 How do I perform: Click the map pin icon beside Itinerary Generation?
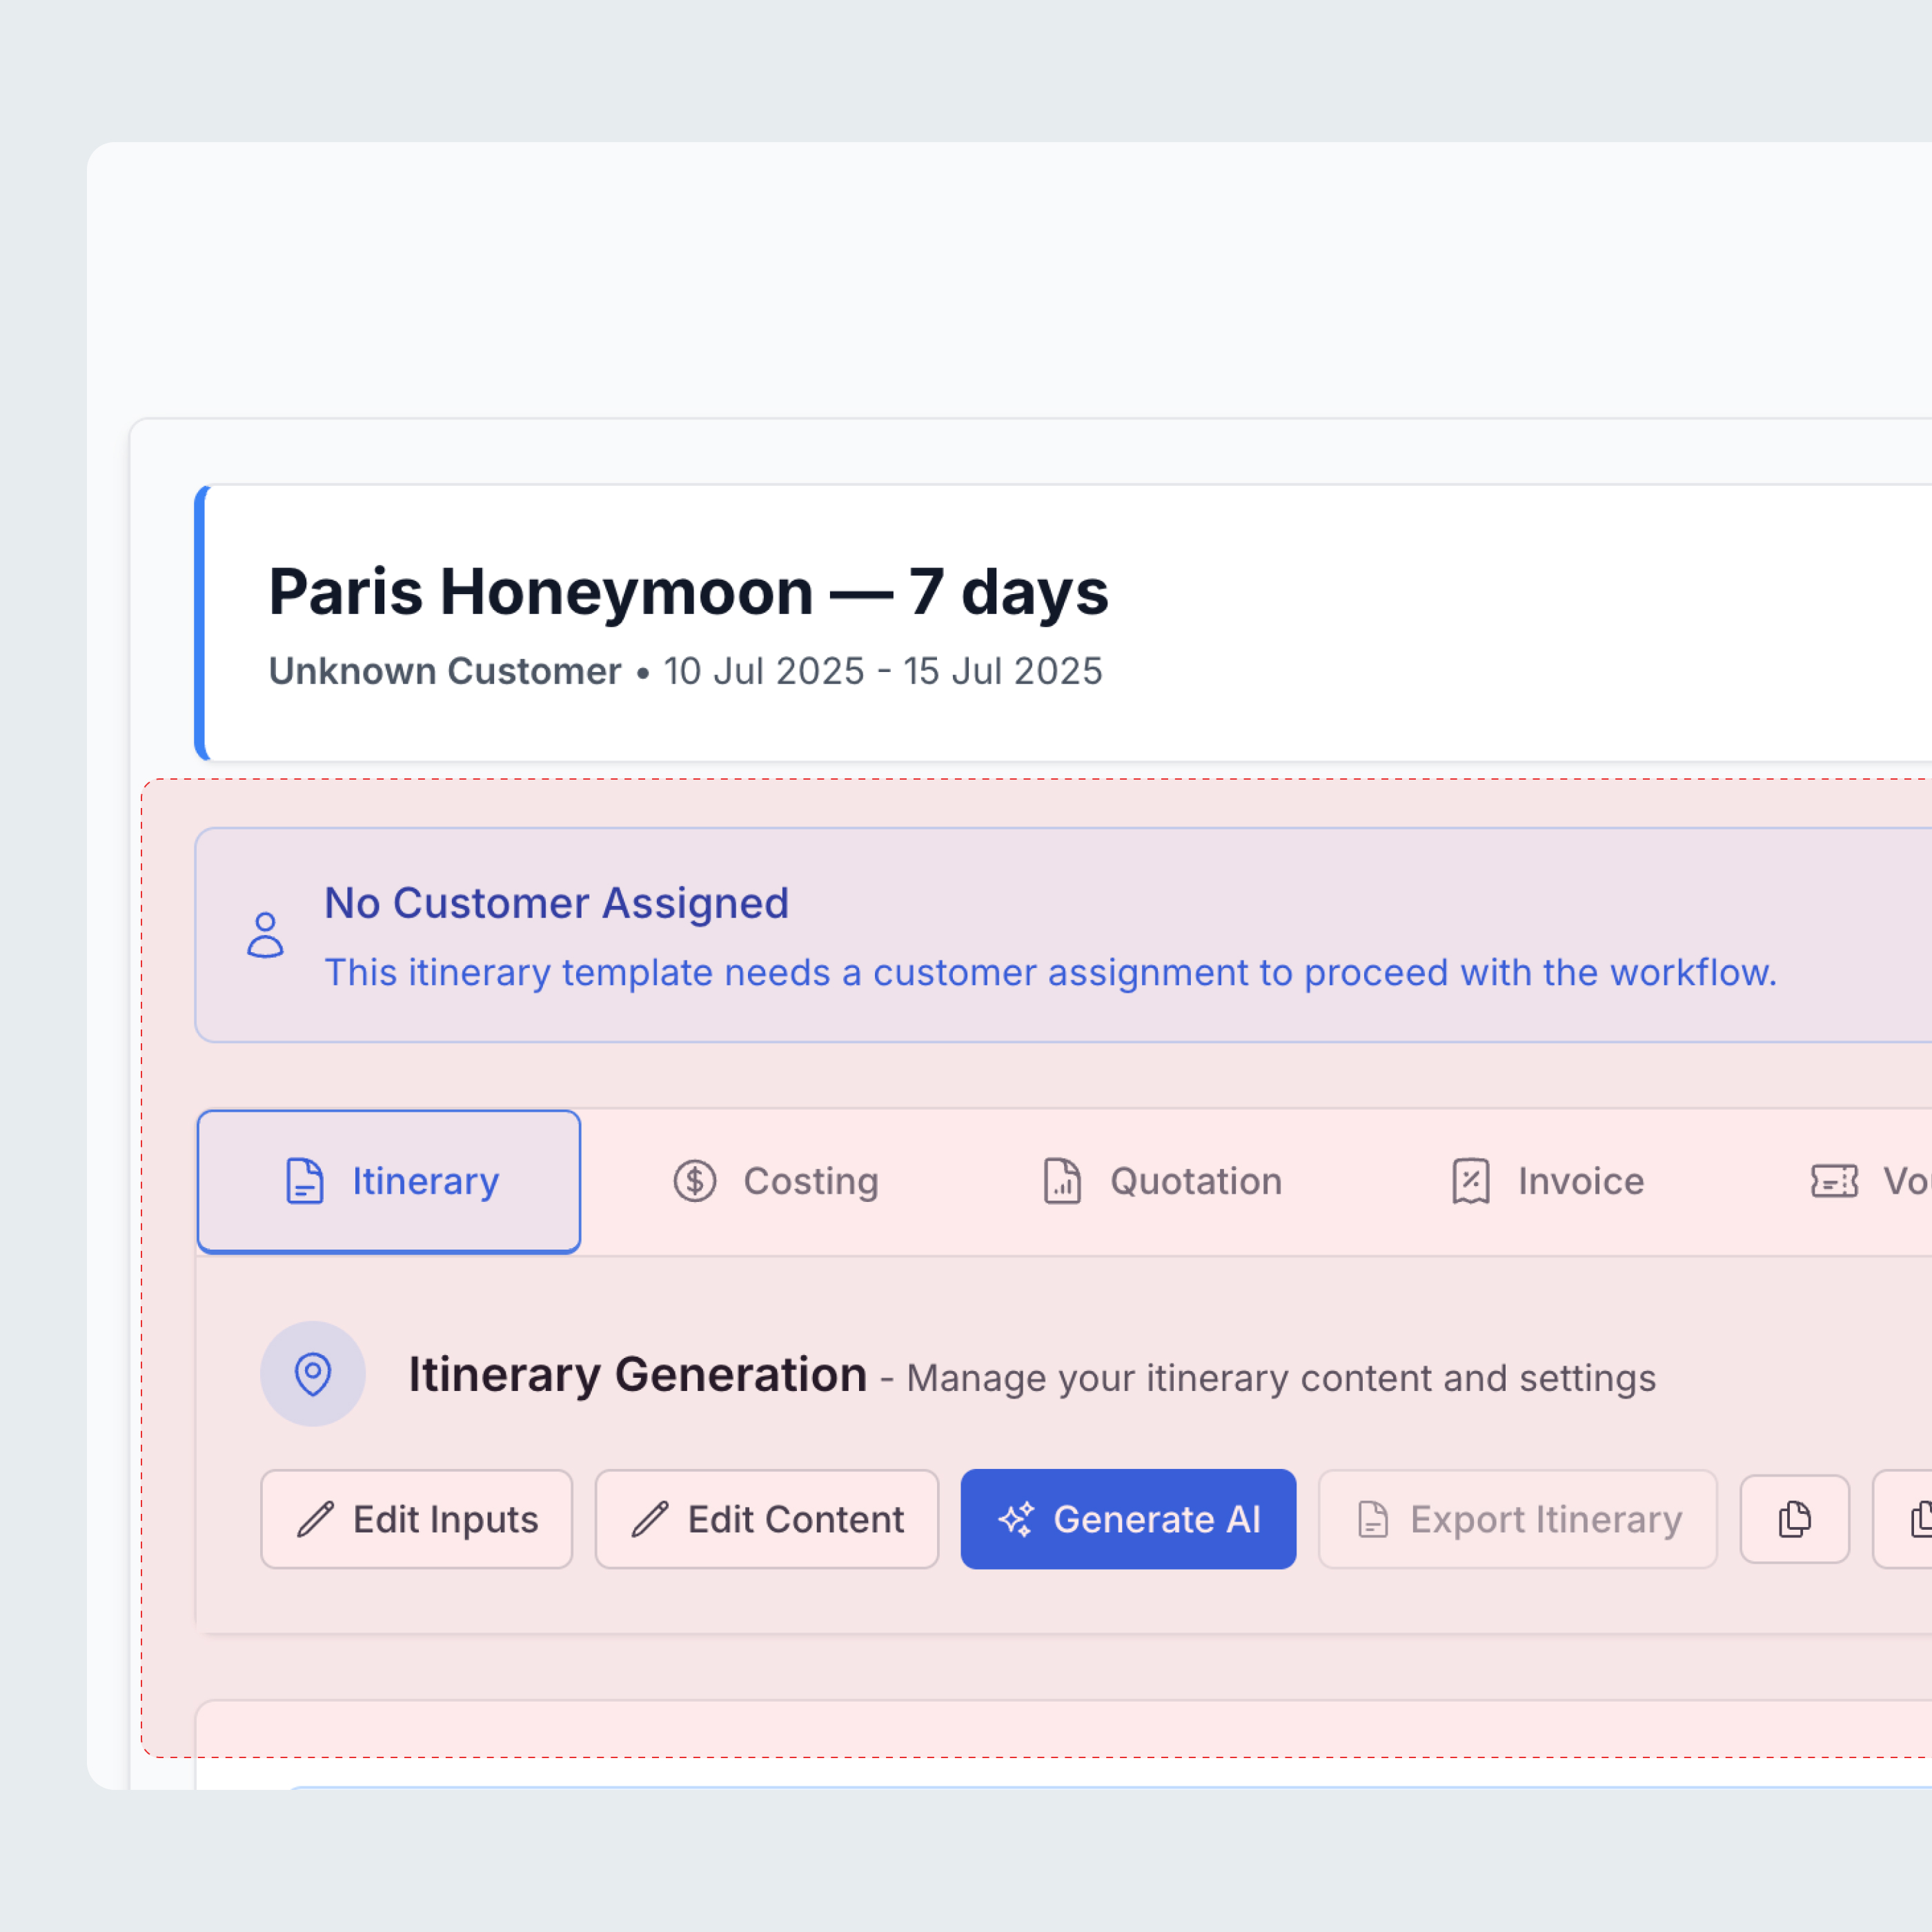313,1374
